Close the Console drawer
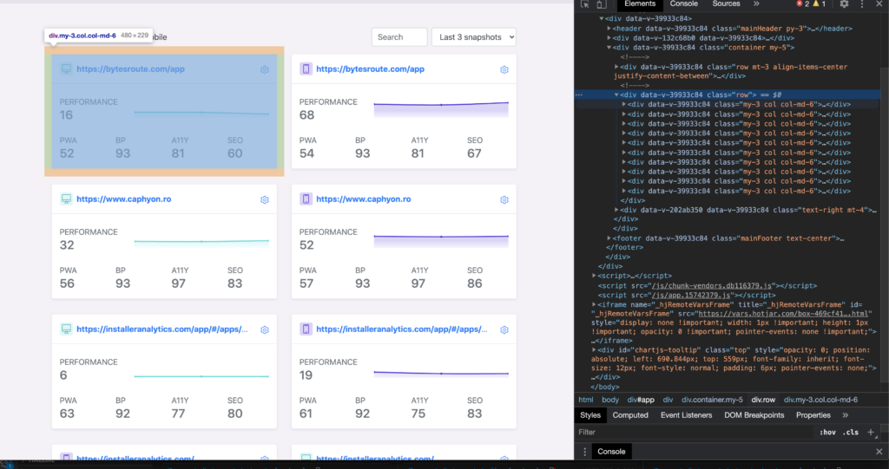Image resolution: width=889 pixels, height=469 pixels. [879, 452]
